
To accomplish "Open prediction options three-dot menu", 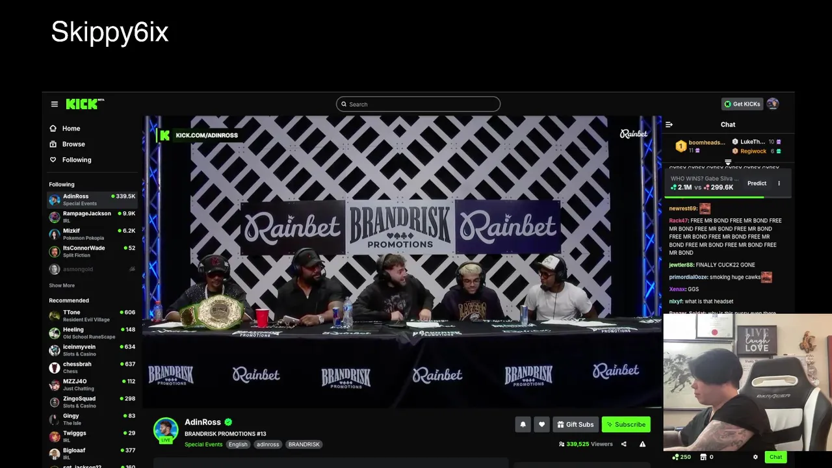I will (x=779, y=183).
